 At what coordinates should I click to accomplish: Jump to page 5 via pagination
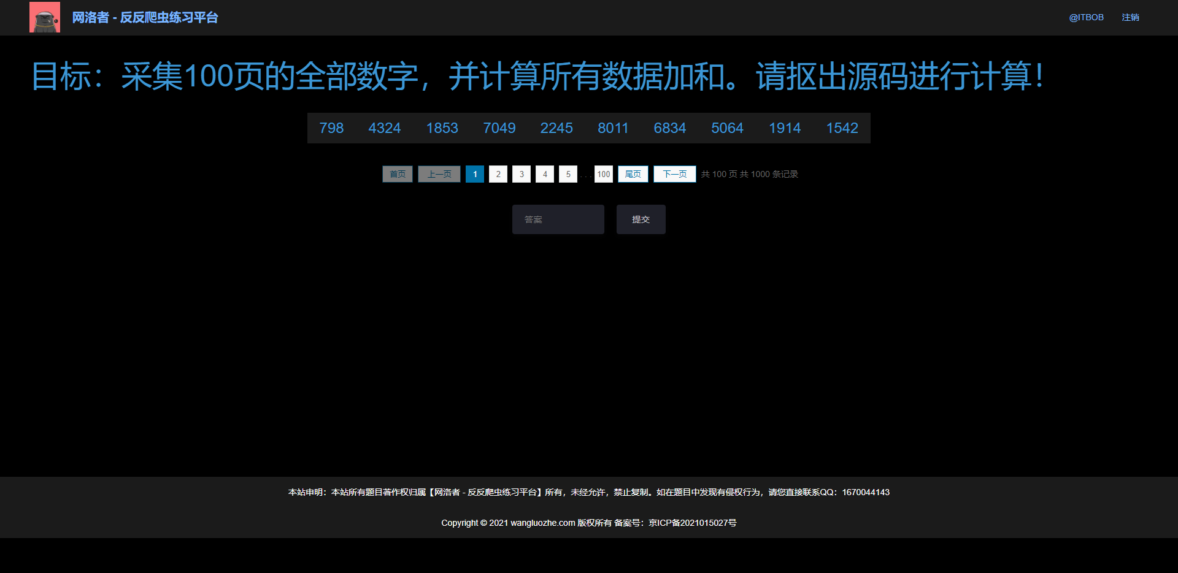click(568, 174)
